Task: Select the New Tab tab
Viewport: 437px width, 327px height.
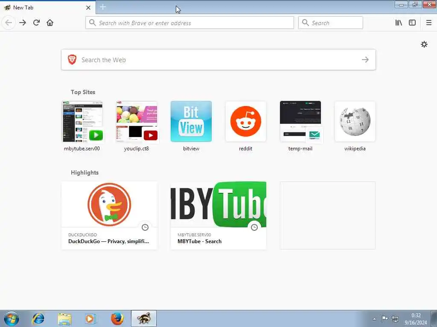Action: [48, 7]
